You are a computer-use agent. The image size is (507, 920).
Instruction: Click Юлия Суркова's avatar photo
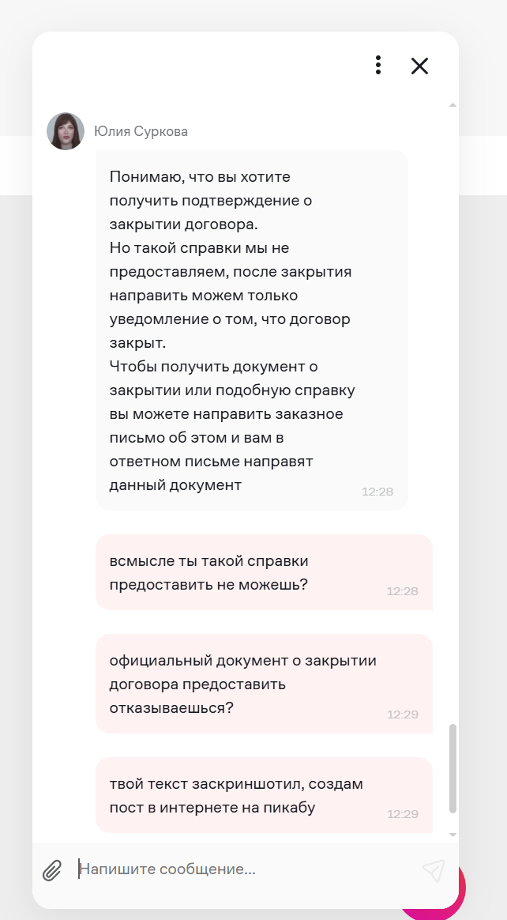66,130
